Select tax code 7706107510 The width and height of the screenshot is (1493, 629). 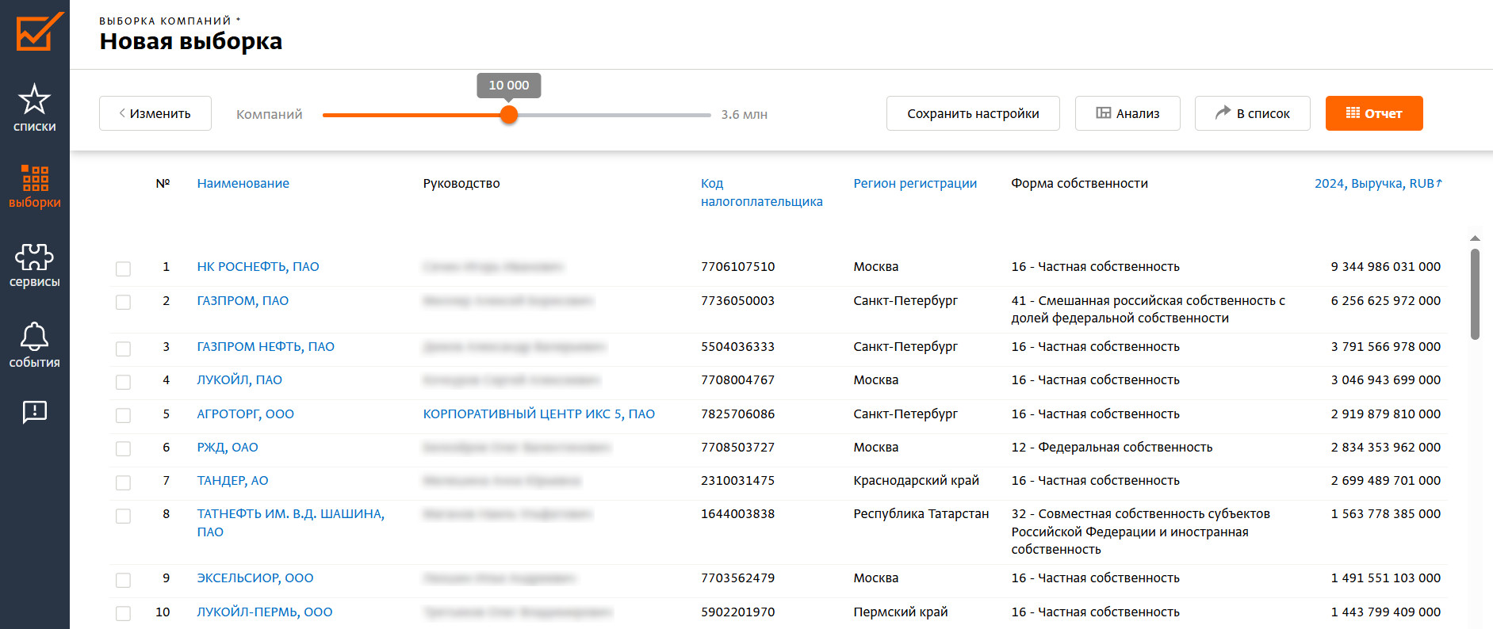(x=737, y=267)
